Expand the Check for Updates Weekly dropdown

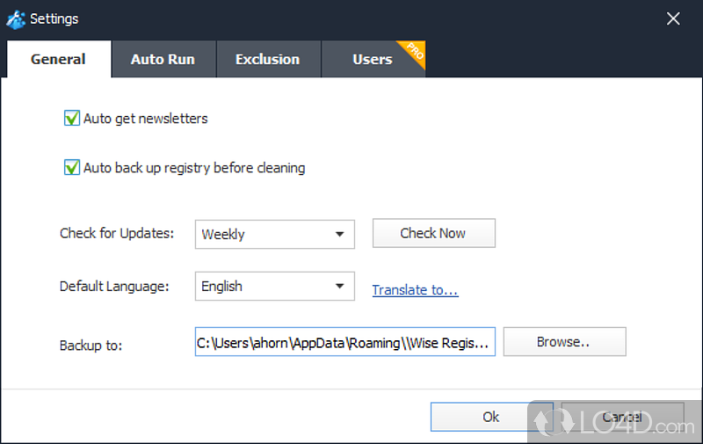274,235
